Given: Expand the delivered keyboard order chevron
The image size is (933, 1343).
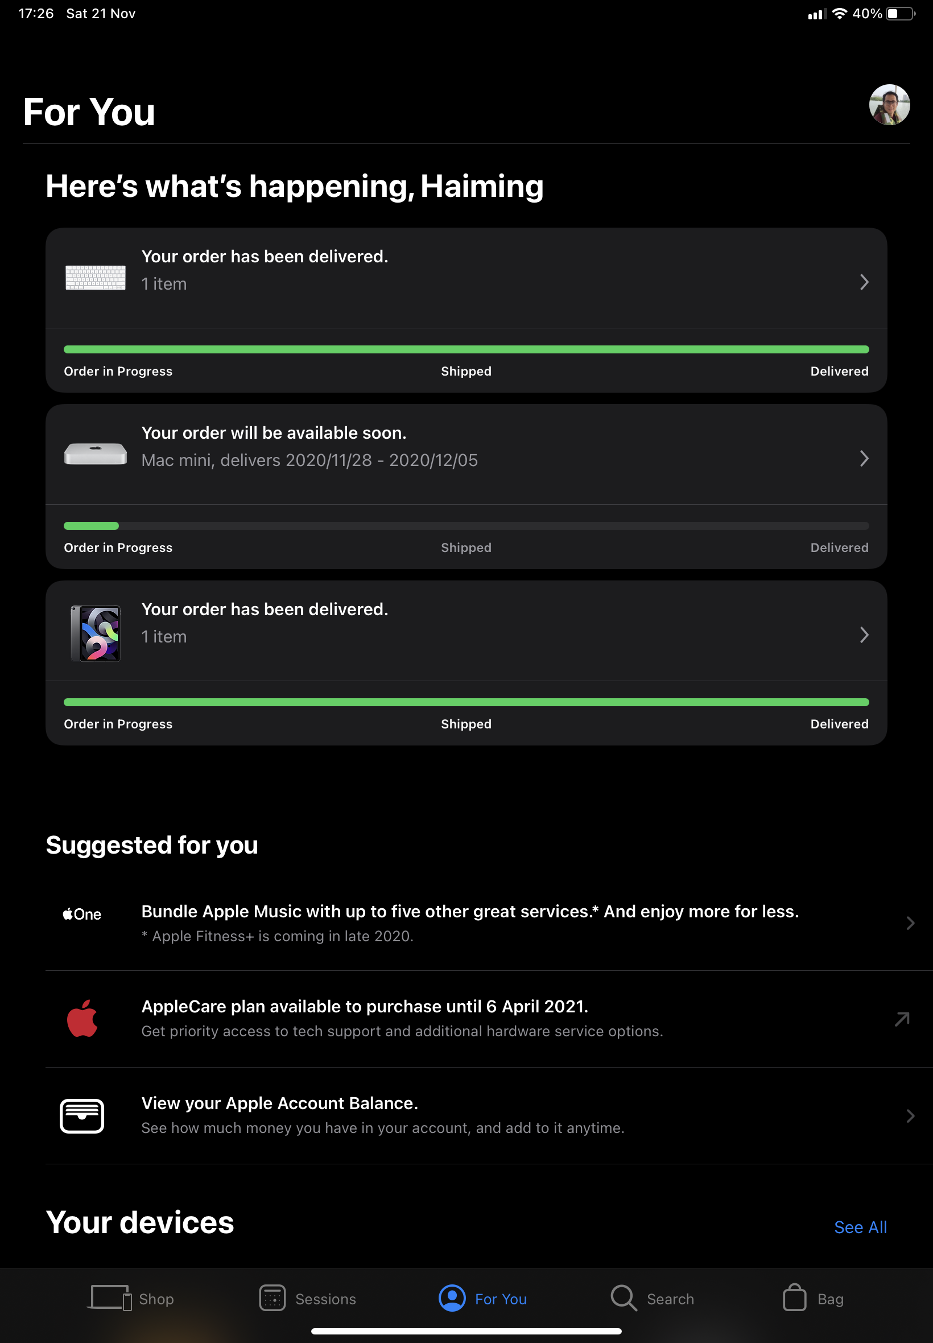Looking at the screenshot, I should pyautogui.click(x=864, y=282).
